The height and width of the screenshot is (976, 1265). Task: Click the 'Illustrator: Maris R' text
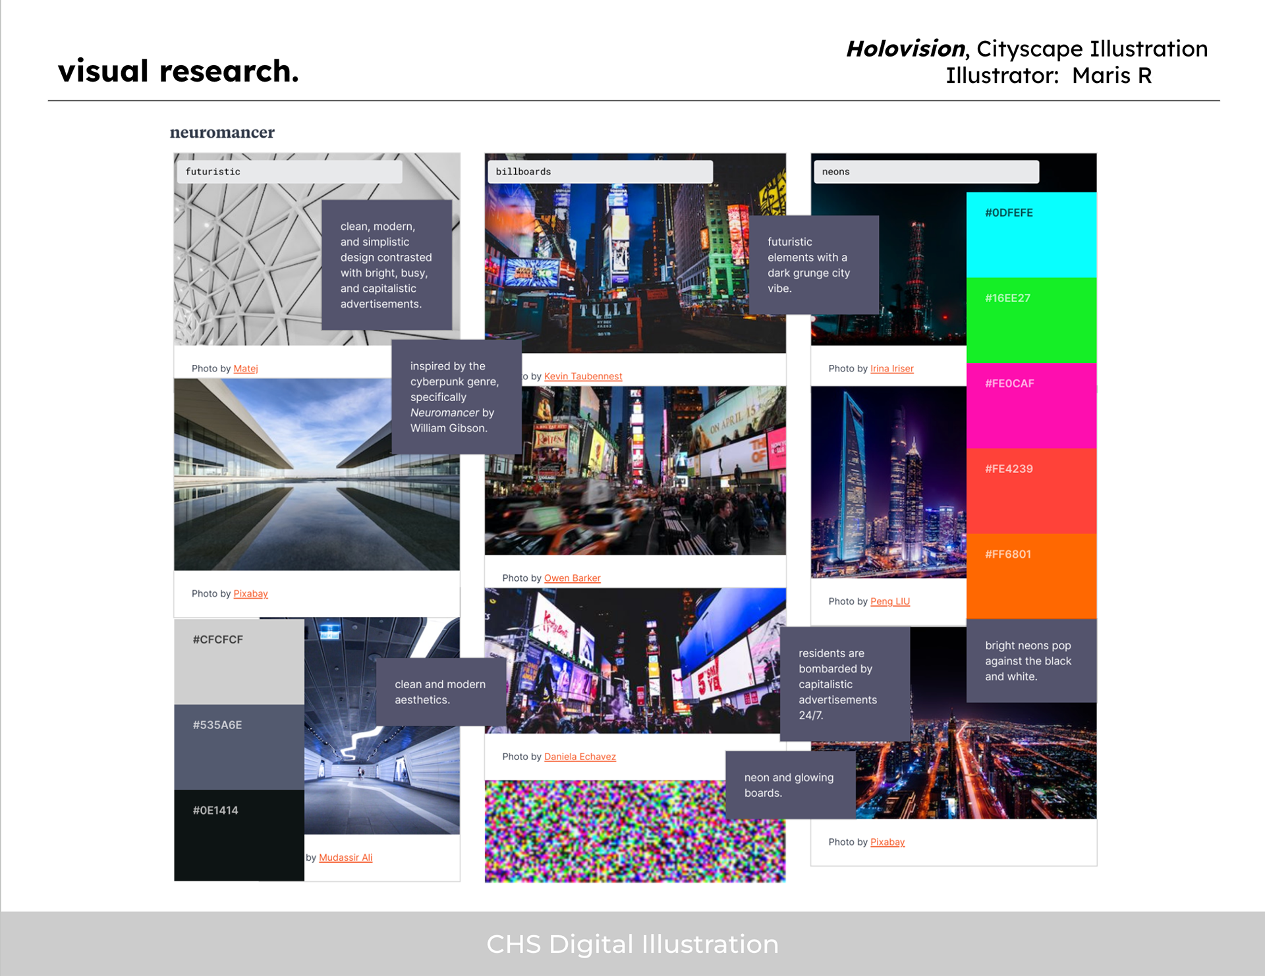(1049, 76)
